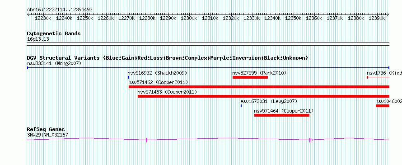402x165 pixels.
Task: Click the esv1672031 (Levy2007) label
Action: tap(269, 101)
